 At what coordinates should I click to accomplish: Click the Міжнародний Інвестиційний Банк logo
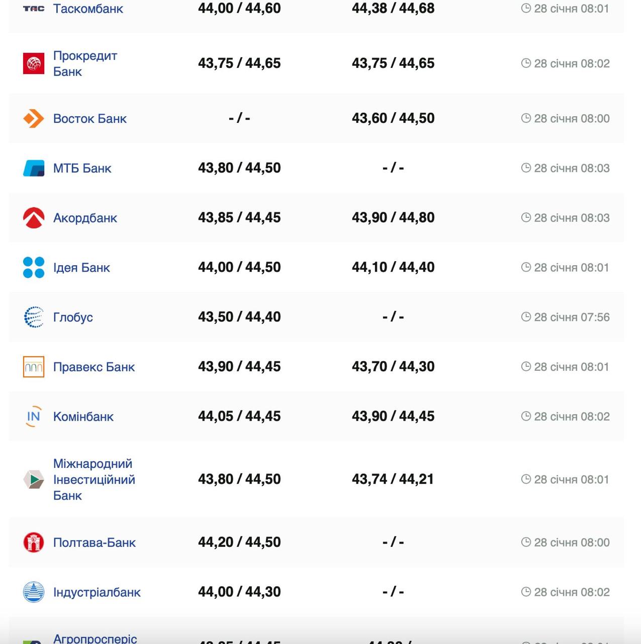pos(34,479)
